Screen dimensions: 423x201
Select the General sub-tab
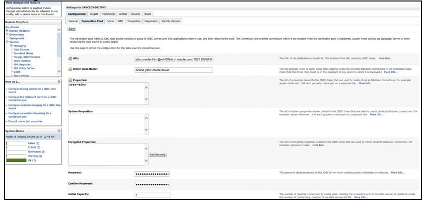tap(73, 21)
